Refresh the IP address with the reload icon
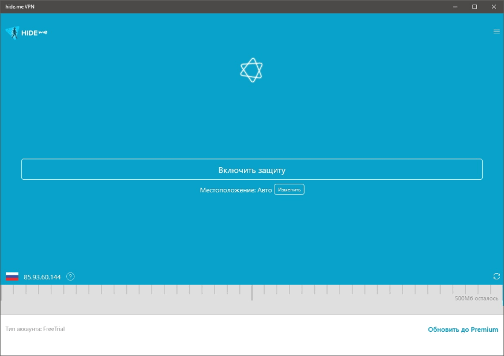Viewport: 504px width, 356px height. pyautogui.click(x=497, y=277)
